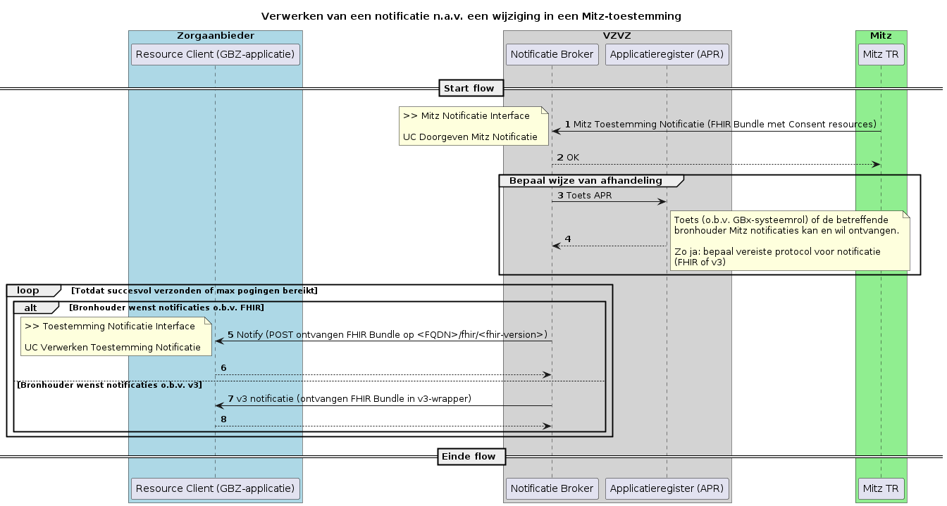Click the Einde flow divider label
The height and width of the screenshot is (506, 947).
tap(471, 456)
